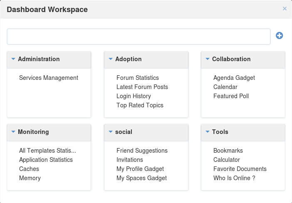Select the Memory gadget
The image size is (292, 203).
(x=30, y=178)
